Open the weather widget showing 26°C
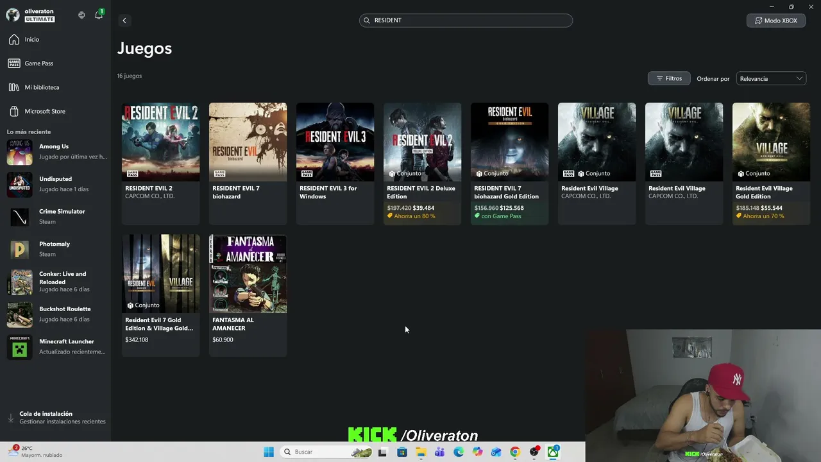The width and height of the screenshot is (821, 462). point(36,452)
